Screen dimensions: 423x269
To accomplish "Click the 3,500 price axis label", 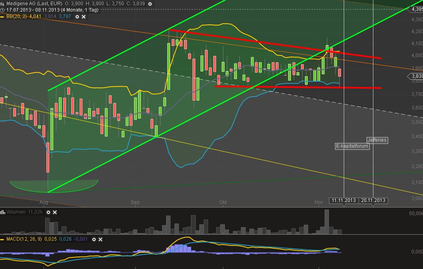I will [417, 122].
